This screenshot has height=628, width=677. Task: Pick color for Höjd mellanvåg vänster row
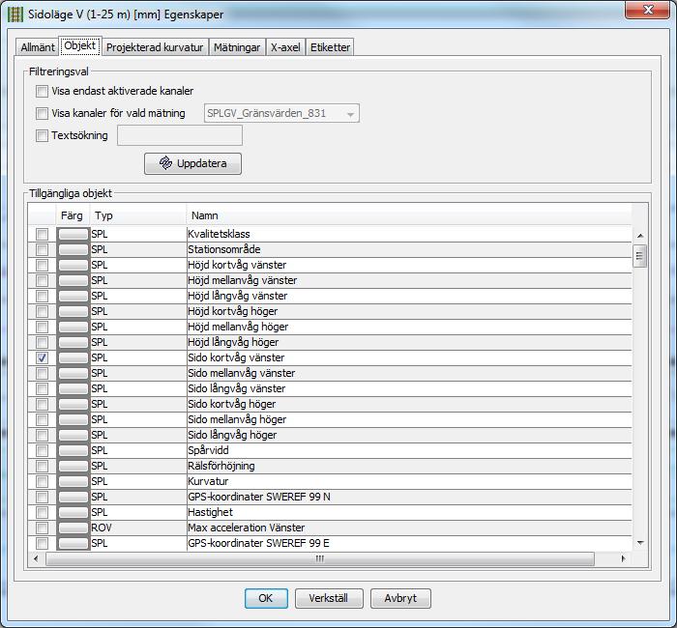coord(73,281)
